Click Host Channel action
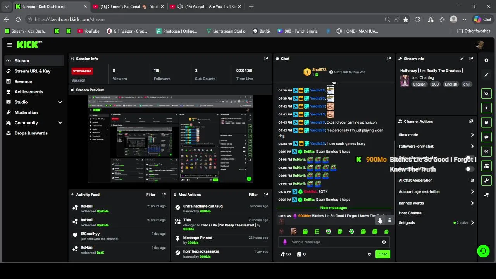Screen dimensions: 496x279 pyautogui.click(x=410, y=213)
